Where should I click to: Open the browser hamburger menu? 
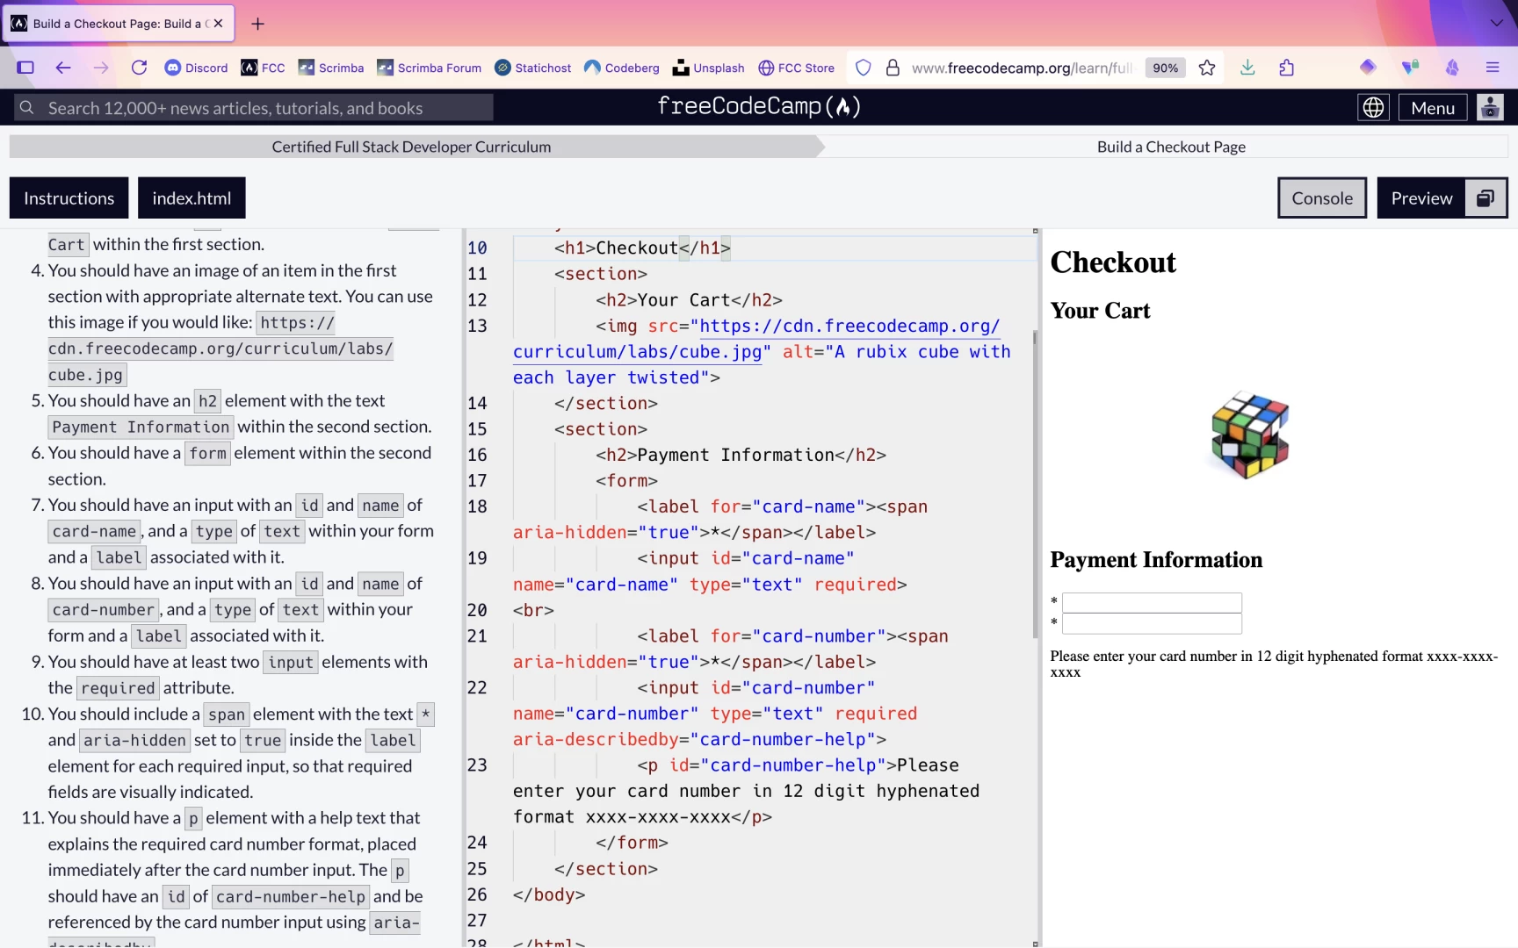click(x=1492, y=68)
